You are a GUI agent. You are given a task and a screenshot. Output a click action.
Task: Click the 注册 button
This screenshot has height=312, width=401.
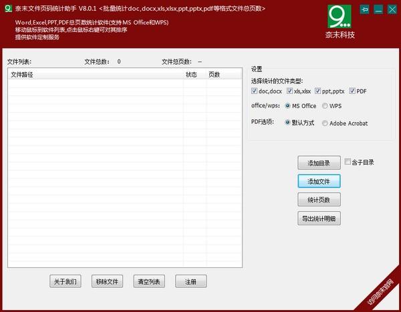click(x=190, y=281)
